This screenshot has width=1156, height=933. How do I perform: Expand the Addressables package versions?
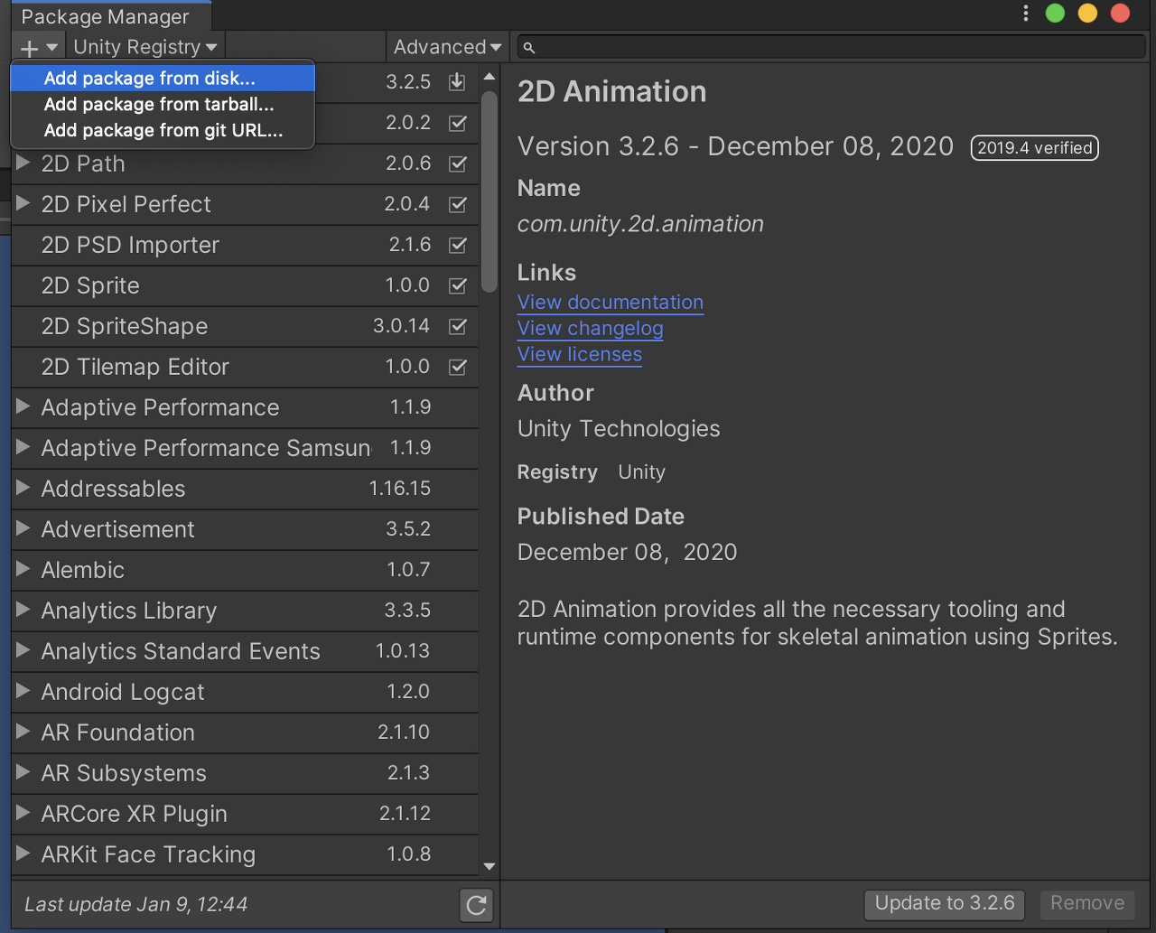coord(23,488)
